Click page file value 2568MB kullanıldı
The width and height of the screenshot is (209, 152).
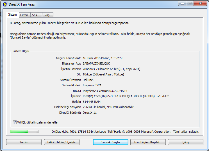pos(94,107)
